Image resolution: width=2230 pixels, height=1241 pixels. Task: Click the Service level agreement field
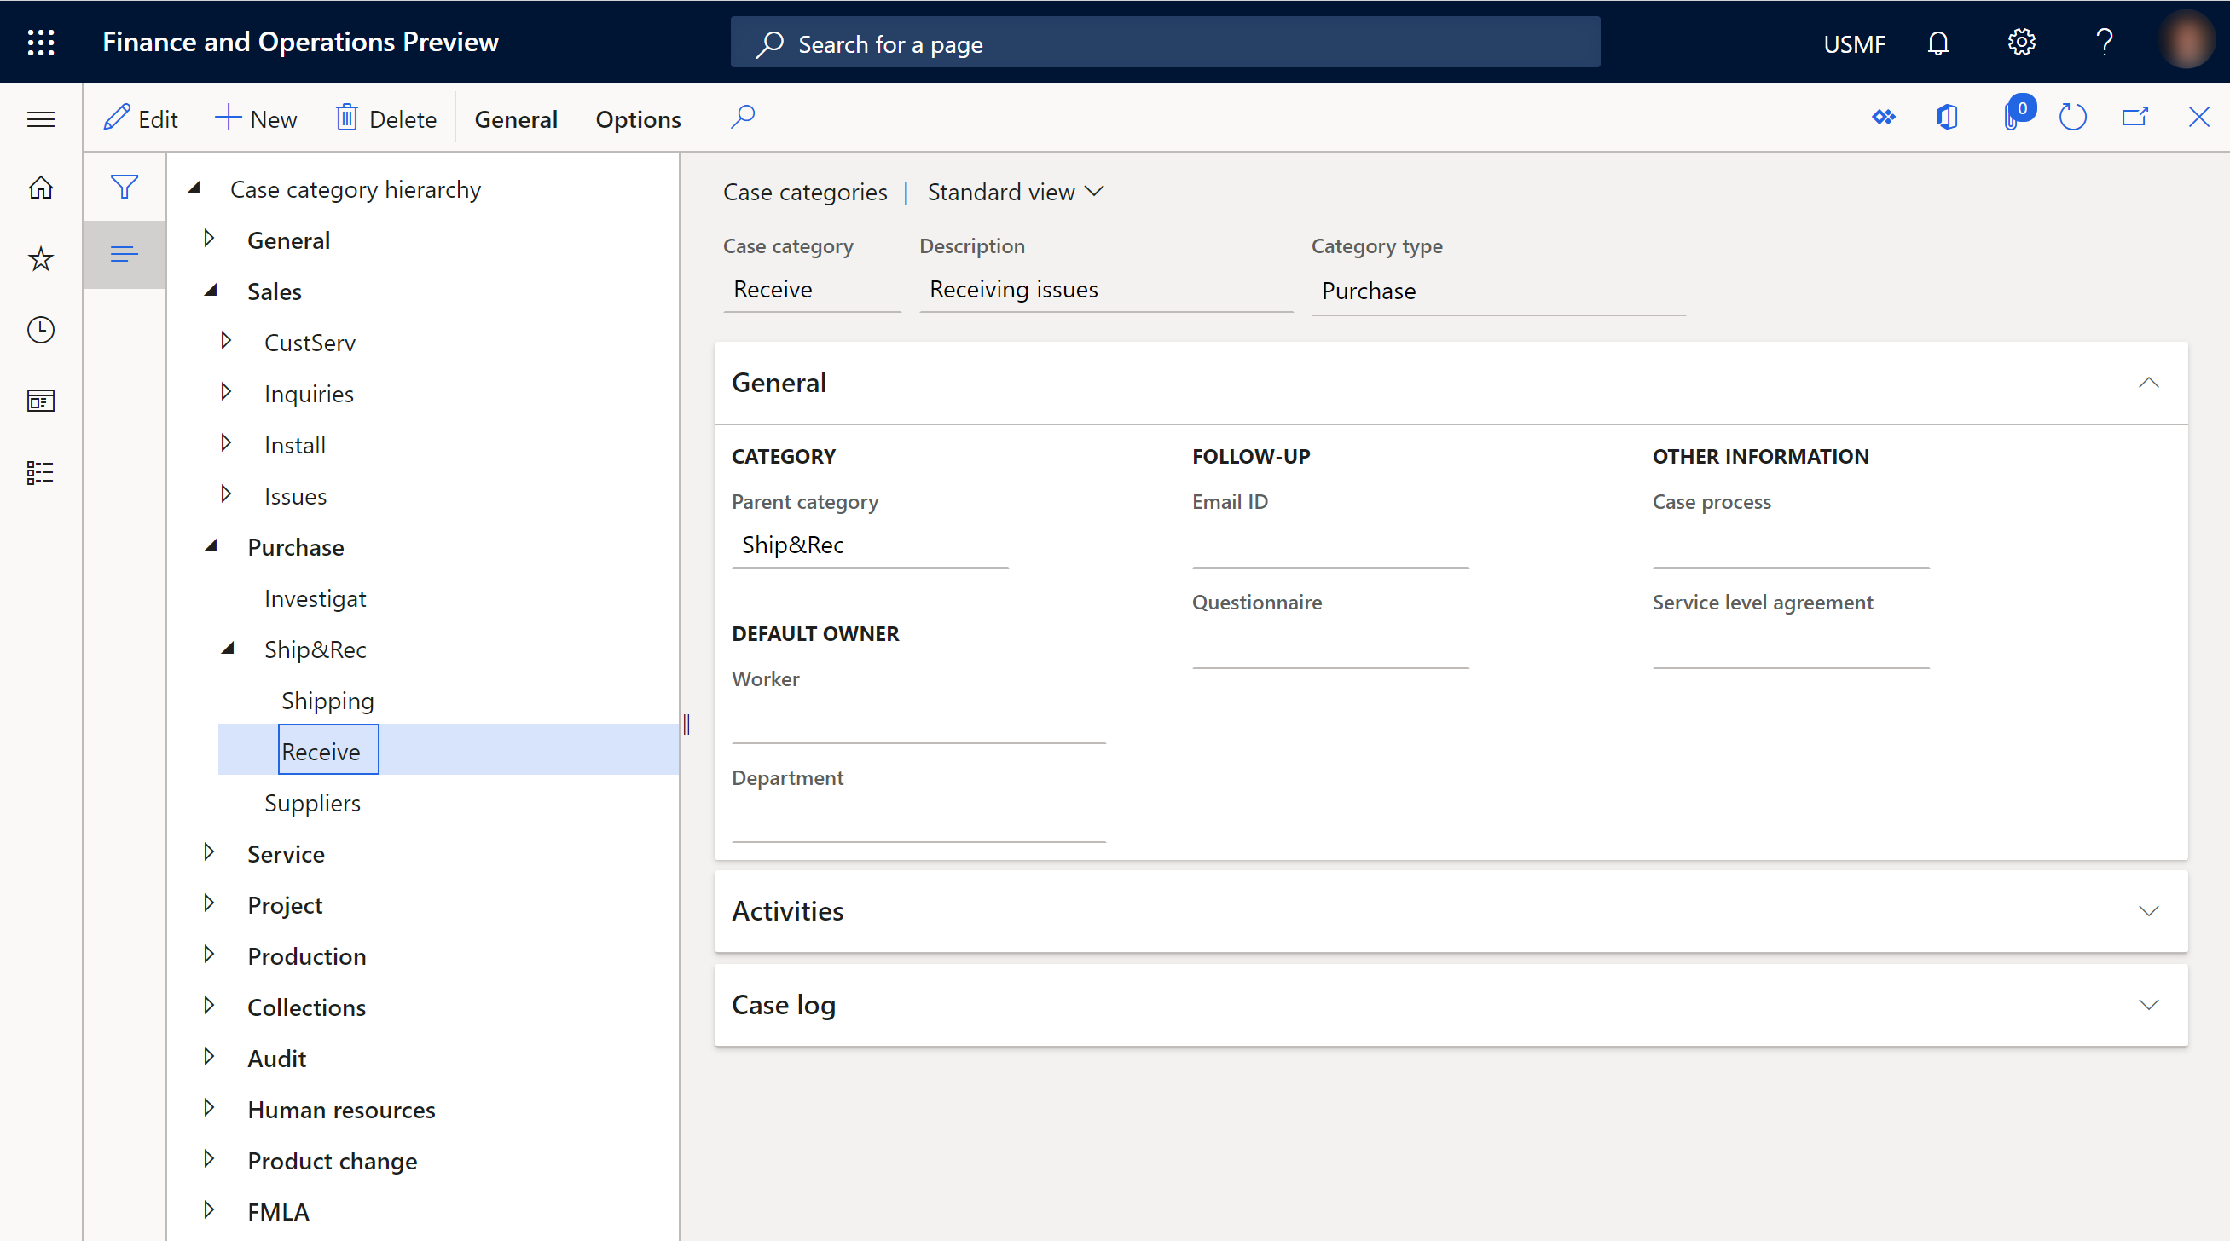point(1790,645)
